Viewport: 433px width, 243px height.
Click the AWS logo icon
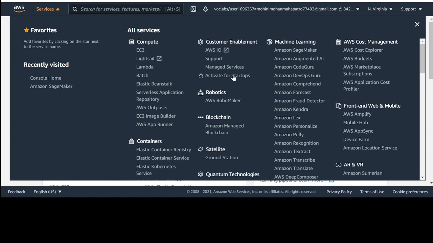(19, 9)
